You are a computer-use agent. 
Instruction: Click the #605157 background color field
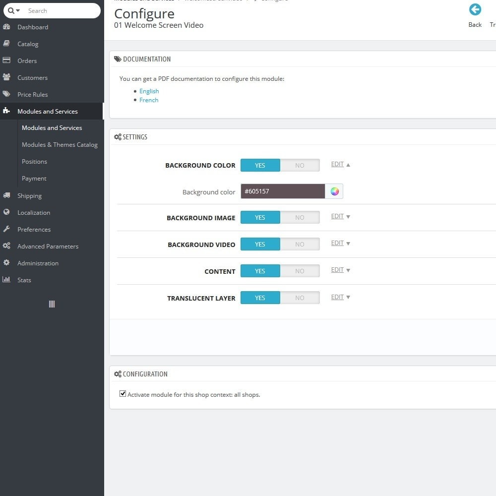[283, 191]
